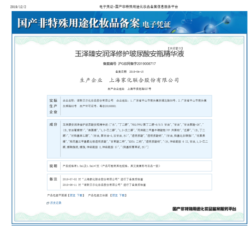
Task: Click 预览 for 产品包装平面图
Action: click(x=73, y=195)
